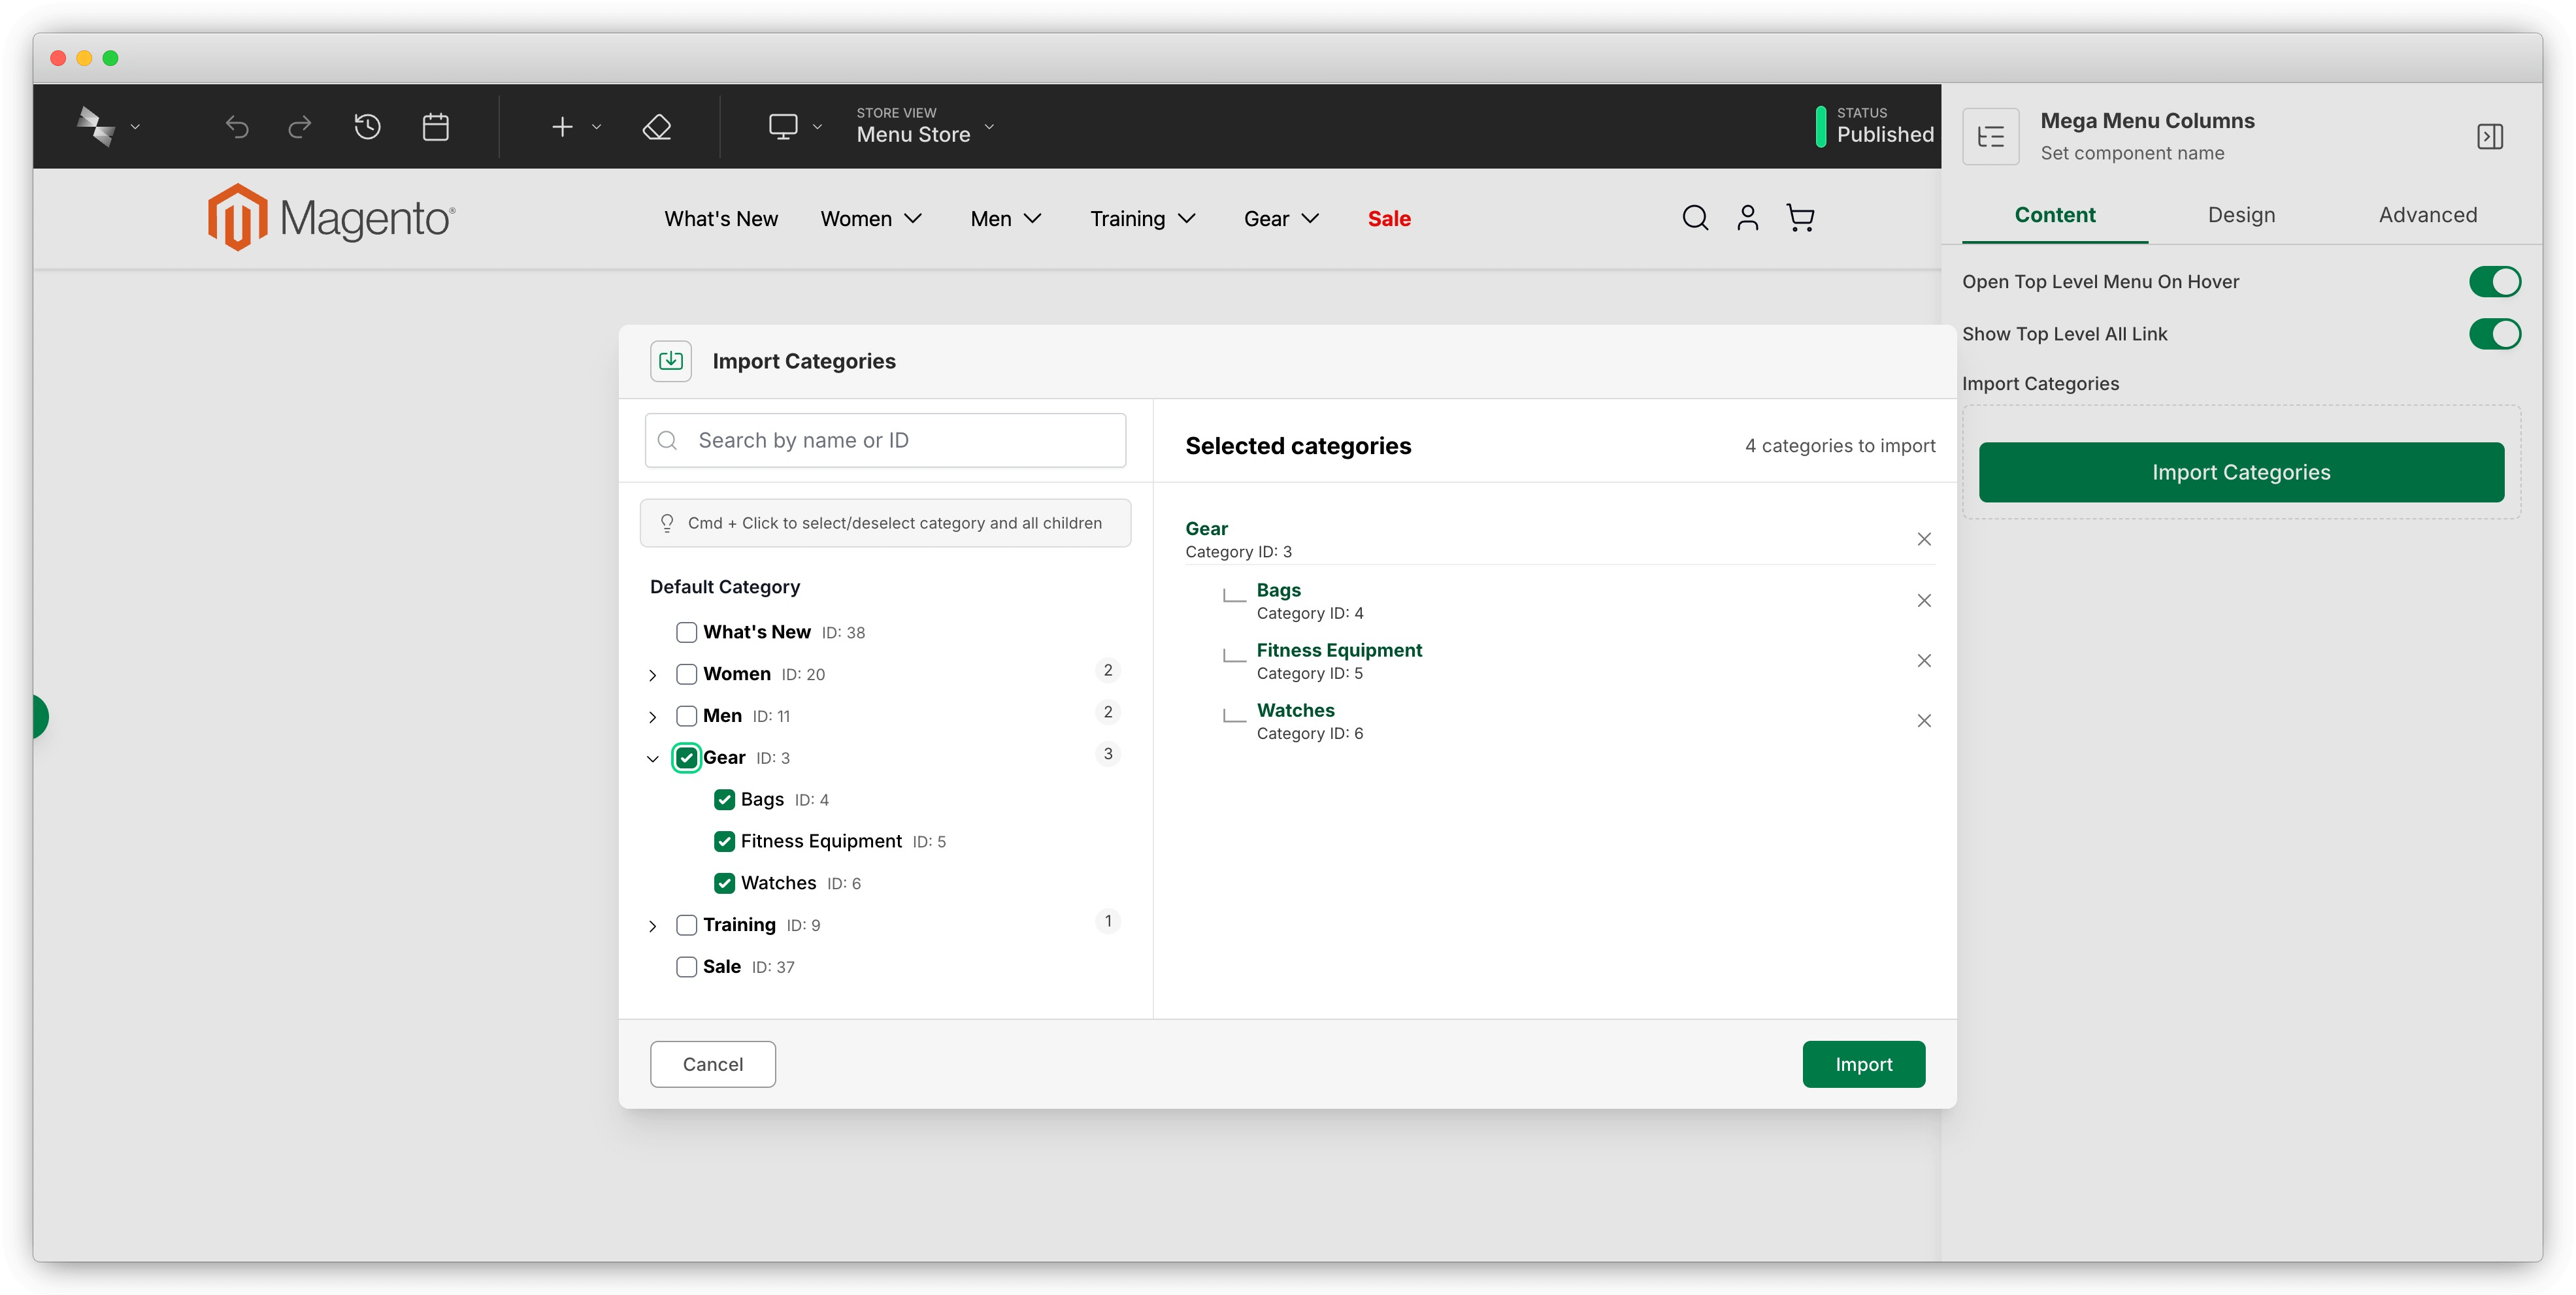2576x1295 pixels.
Task: Click the green Import button
Action: [x=1863, y=1064]
